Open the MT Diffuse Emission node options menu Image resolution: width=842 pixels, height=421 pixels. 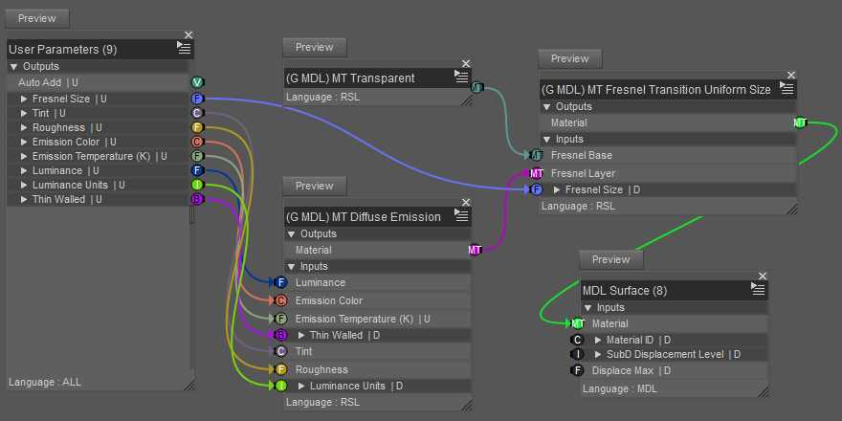point(461,214)
